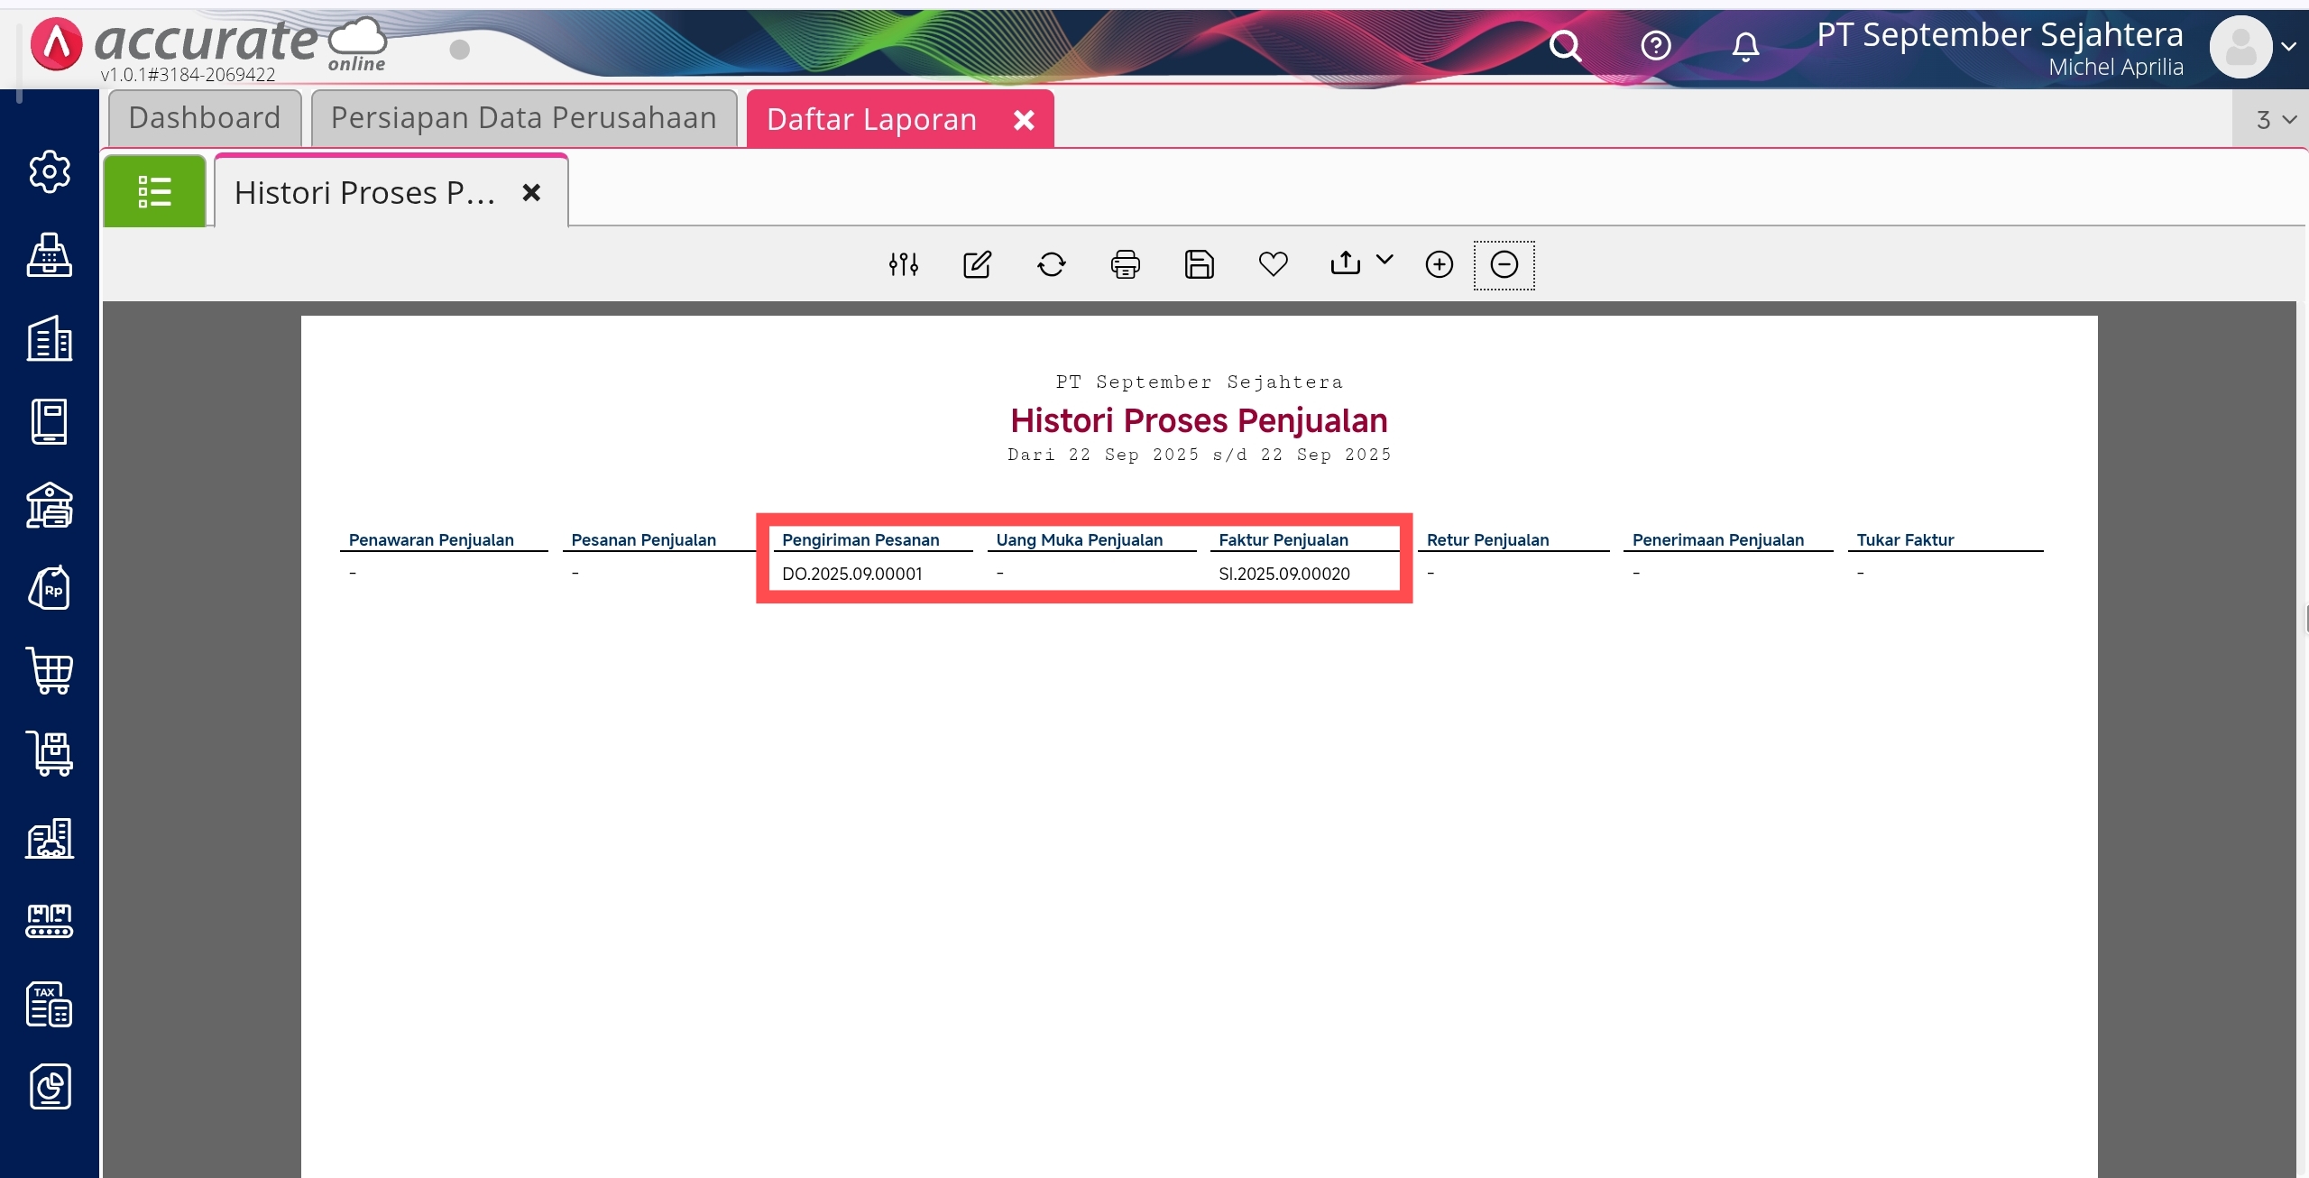Switch to Persiapan Data Perusahaan tab
This screenshot has width=2309, height=1178.
point(523,118)
